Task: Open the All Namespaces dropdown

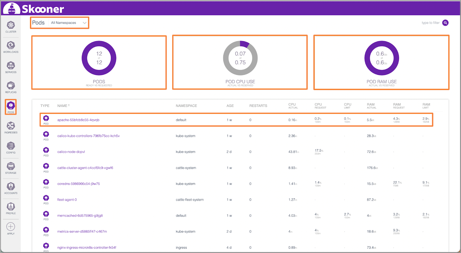Action: [69, 23]
